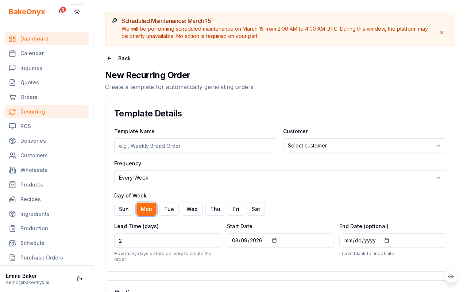Open the Start Date calendar picker
This screenshot has height=292, width=467.
(x=274, y=241)
